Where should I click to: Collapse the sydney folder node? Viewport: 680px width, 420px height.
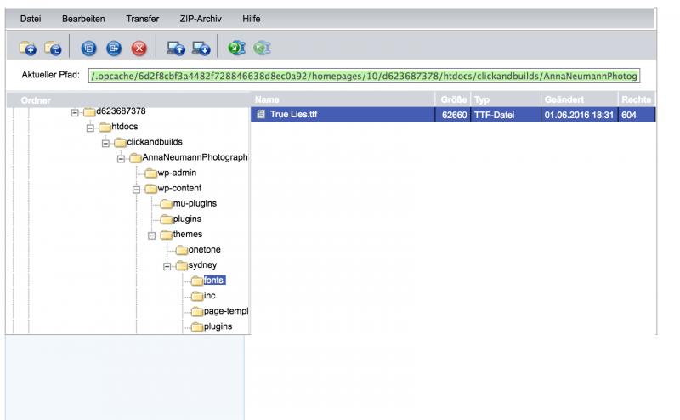point(167,264)
